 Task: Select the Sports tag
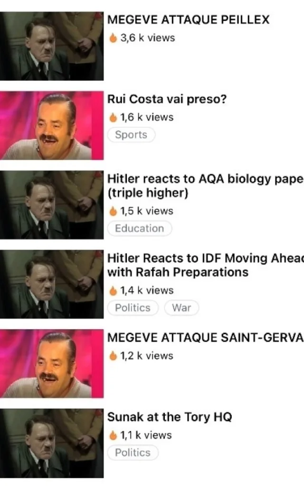click(131, 135)
